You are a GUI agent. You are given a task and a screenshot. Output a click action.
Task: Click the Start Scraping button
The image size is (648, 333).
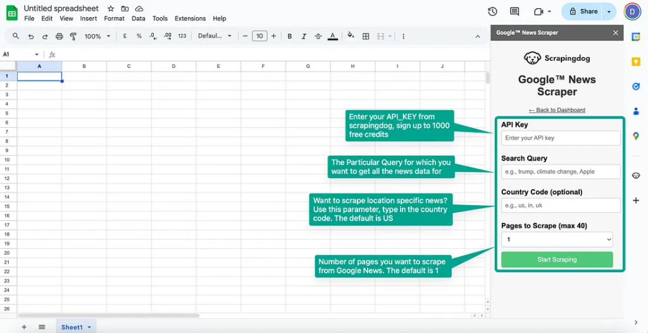(557, 260)
